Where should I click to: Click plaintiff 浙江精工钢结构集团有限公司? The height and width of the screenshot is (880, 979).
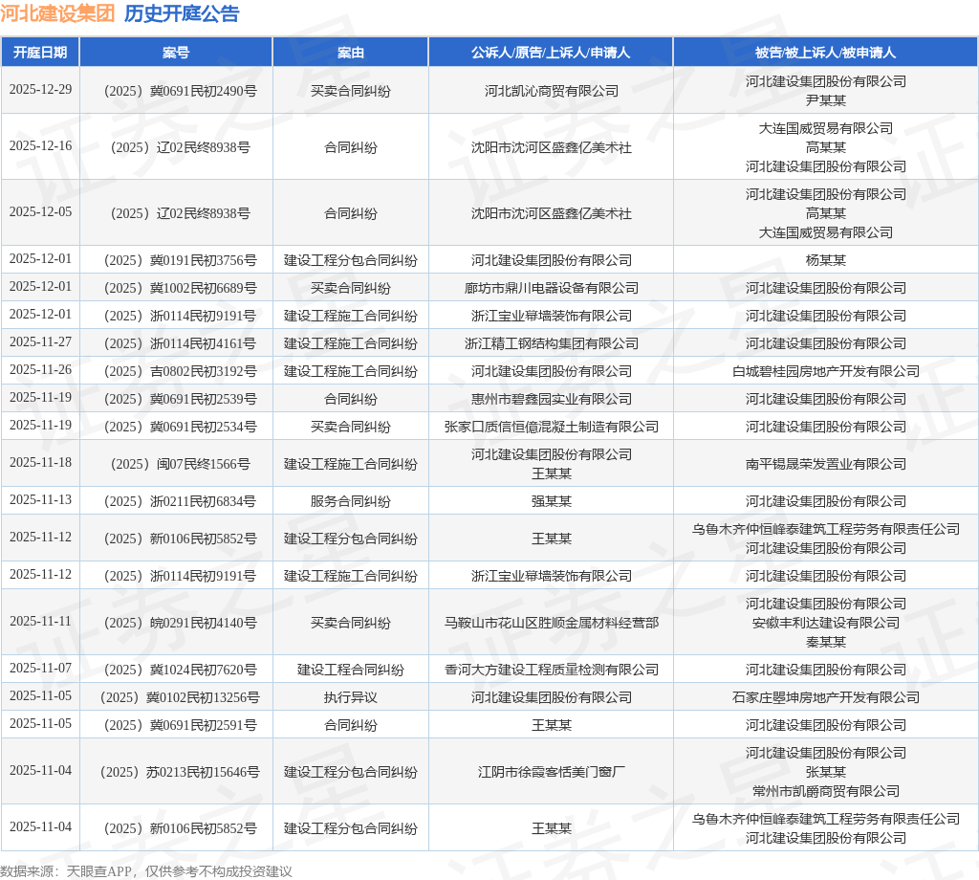552,343
